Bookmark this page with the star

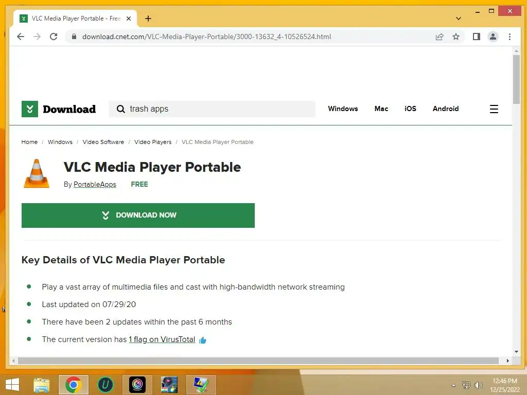(x=456, y=37)
